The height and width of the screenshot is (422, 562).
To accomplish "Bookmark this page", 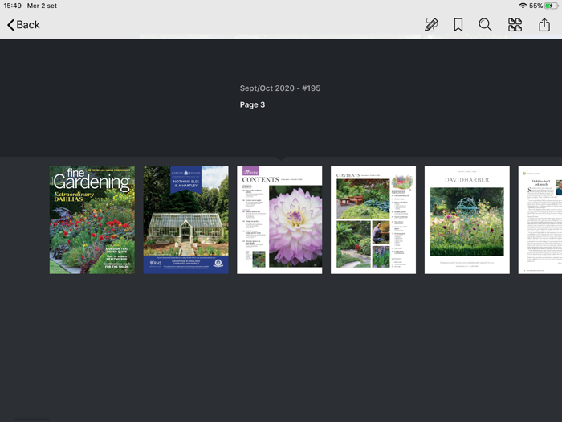I will (458, 25).
